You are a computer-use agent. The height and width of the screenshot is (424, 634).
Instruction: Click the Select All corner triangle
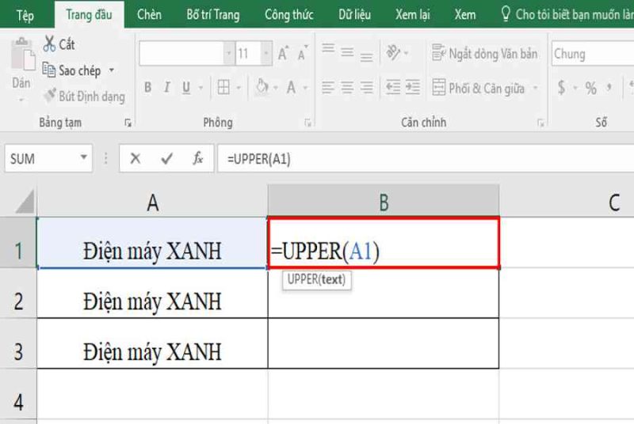(x=25, y=201)
